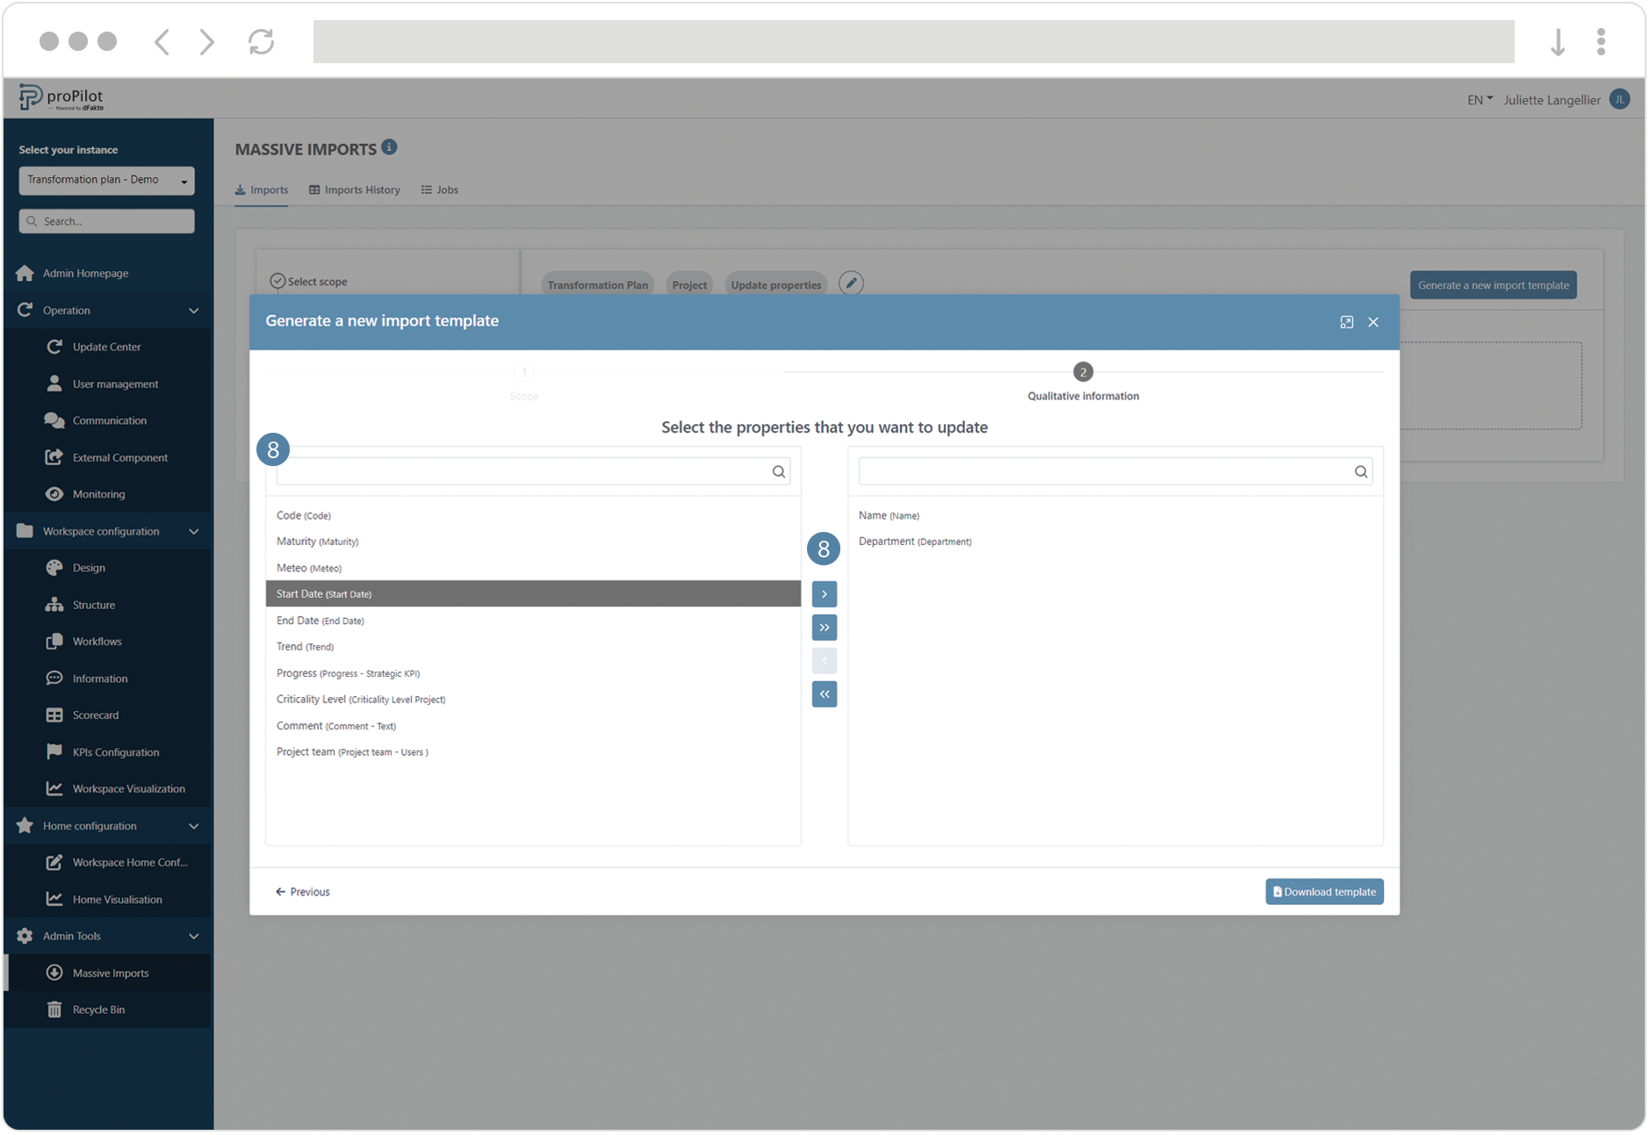Screen dimensions: 1650x1135
Task: Collapse the Admin Tools section
Action: [x=193, y=936]
